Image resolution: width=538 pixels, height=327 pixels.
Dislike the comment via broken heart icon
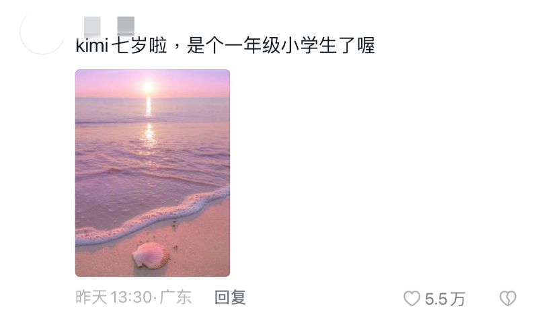[x=508, y=298]
